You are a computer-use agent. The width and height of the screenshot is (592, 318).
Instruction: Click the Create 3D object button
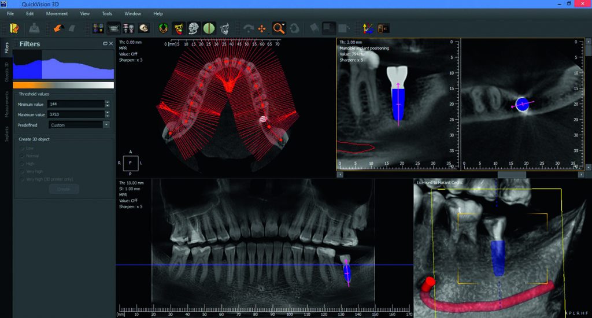(x=63, y=189)
